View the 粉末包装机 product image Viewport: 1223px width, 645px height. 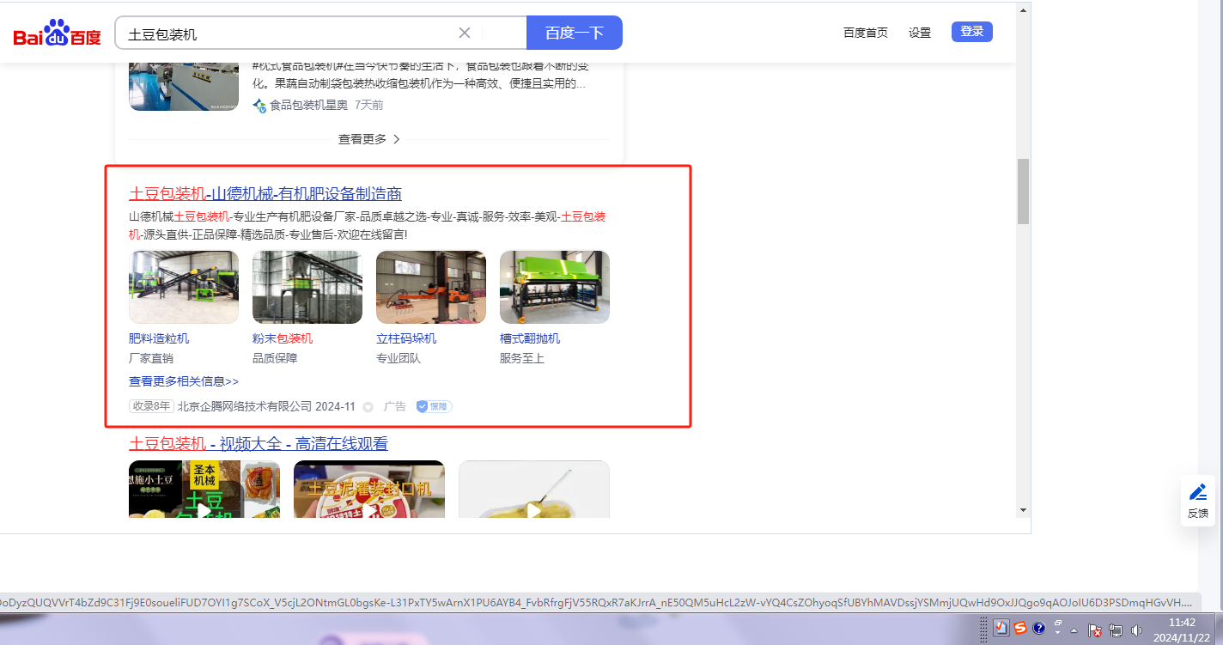click(307, 287)
